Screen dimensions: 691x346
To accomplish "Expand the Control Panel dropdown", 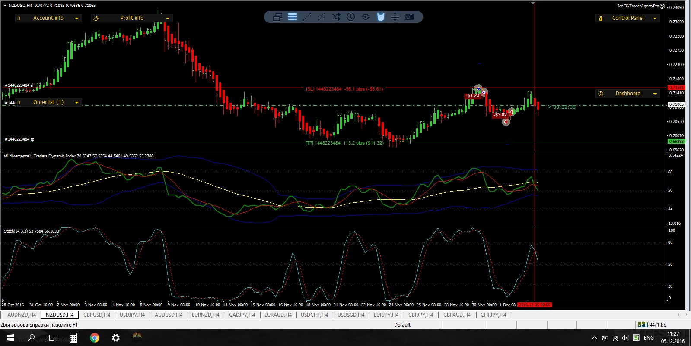I will point(655,18).
